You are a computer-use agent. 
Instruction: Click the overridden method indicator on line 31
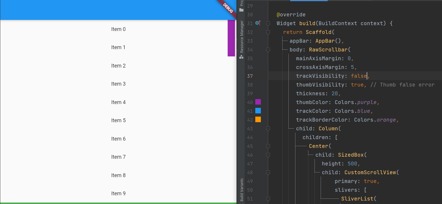point(257,23)
